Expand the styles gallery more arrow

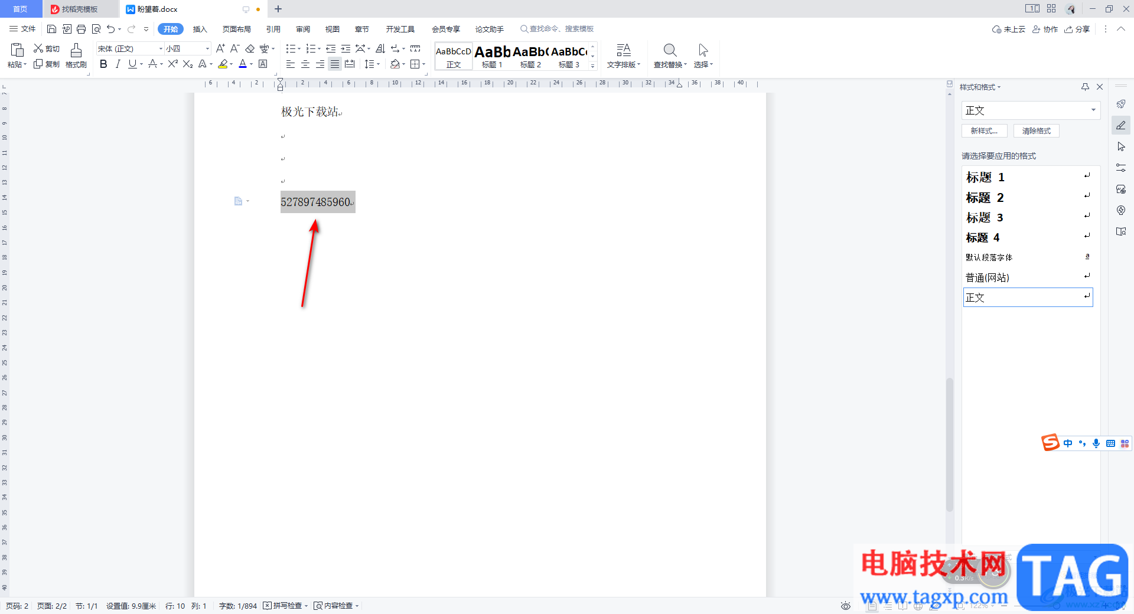point(593,66)
